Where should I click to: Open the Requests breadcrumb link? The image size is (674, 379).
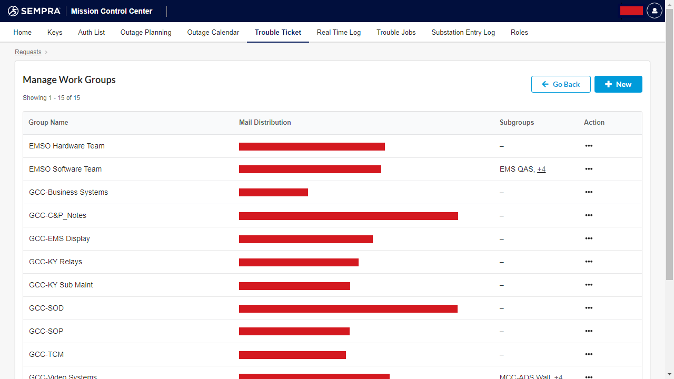(28, 52)
